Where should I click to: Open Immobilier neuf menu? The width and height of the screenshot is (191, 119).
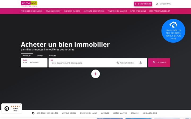[53, 11]
